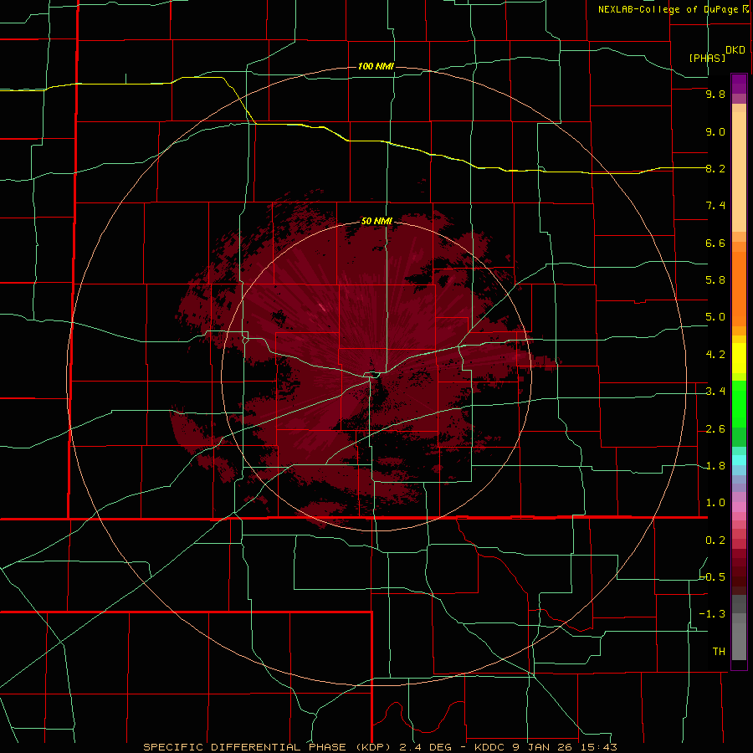
Task: Click the 50 NMI range ring label
Action: pos(377,221)
